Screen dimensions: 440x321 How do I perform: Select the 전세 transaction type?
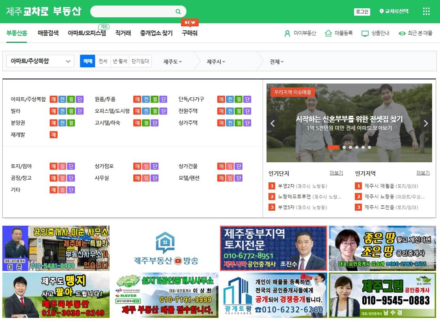(103, 61)
